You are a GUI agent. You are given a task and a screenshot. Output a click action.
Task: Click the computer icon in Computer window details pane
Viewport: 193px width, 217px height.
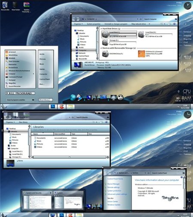[x=78, y=65]
